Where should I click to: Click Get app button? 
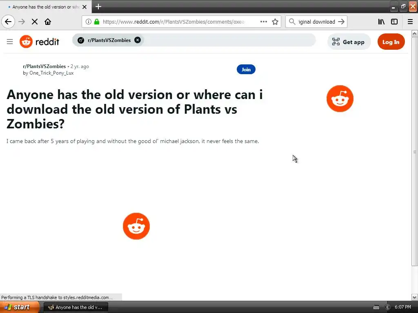point(349,42)
